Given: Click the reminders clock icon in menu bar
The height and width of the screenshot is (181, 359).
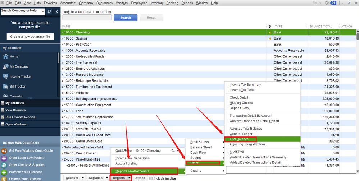Looking at the screenshot, I should coord(327,3).
